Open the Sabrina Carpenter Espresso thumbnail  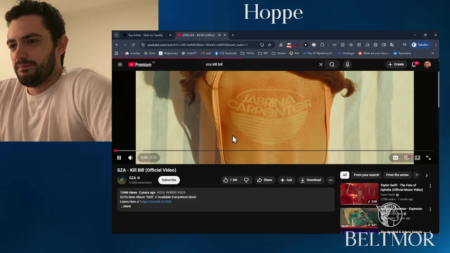[x=359, y=218]
